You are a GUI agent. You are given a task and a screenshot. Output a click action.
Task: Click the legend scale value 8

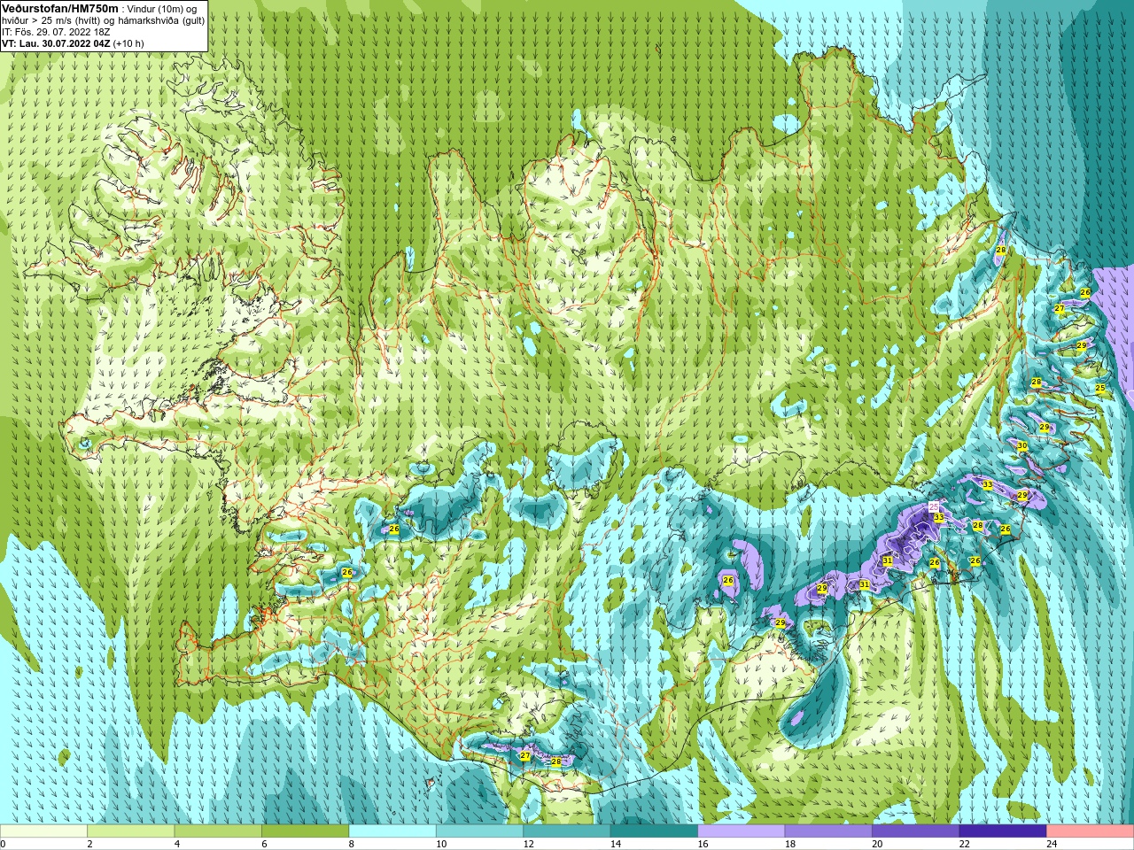352,844
